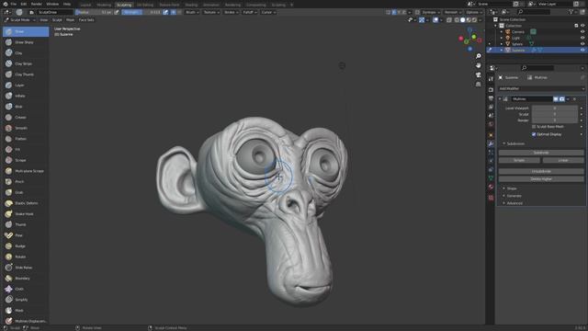Open the Mask menu in viewport header
This screenshot has height=331, width=588.
click(x=70, y=20)
